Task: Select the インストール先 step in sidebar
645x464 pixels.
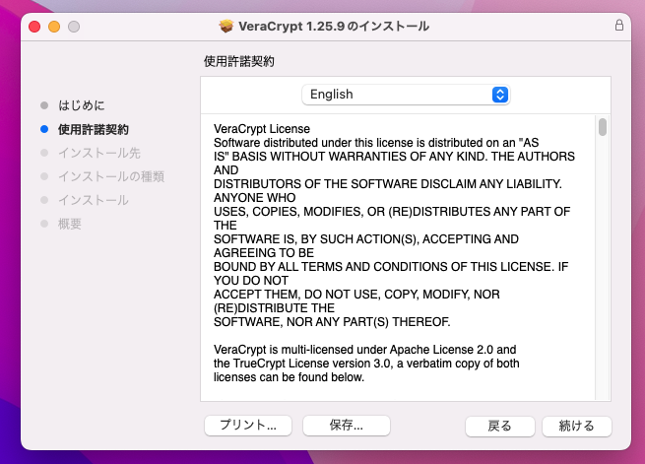Action: tap(98, 153)
